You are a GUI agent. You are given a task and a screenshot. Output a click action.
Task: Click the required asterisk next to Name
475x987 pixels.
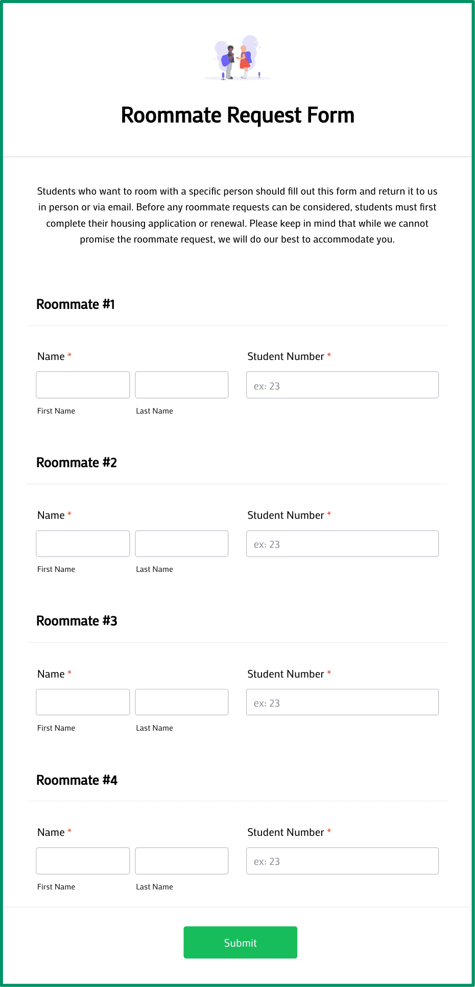69,355
